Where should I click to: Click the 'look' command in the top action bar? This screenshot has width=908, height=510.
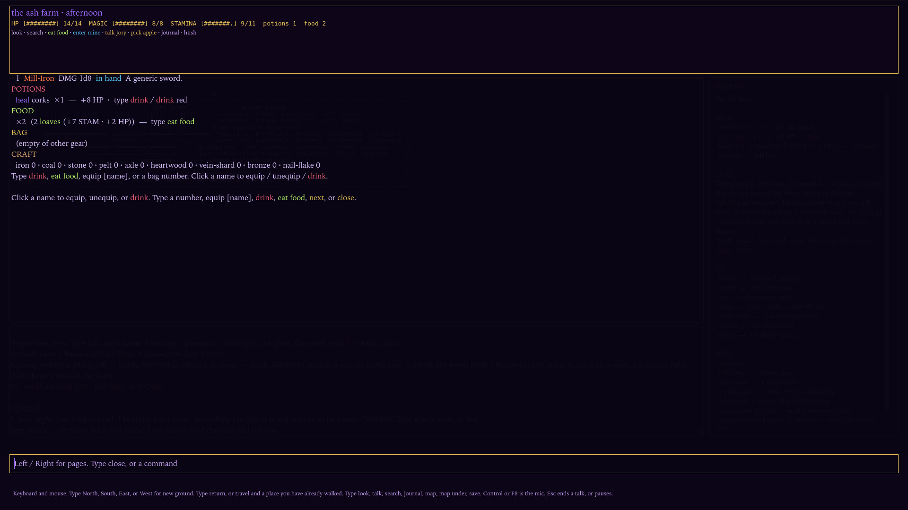pos(17,33)
